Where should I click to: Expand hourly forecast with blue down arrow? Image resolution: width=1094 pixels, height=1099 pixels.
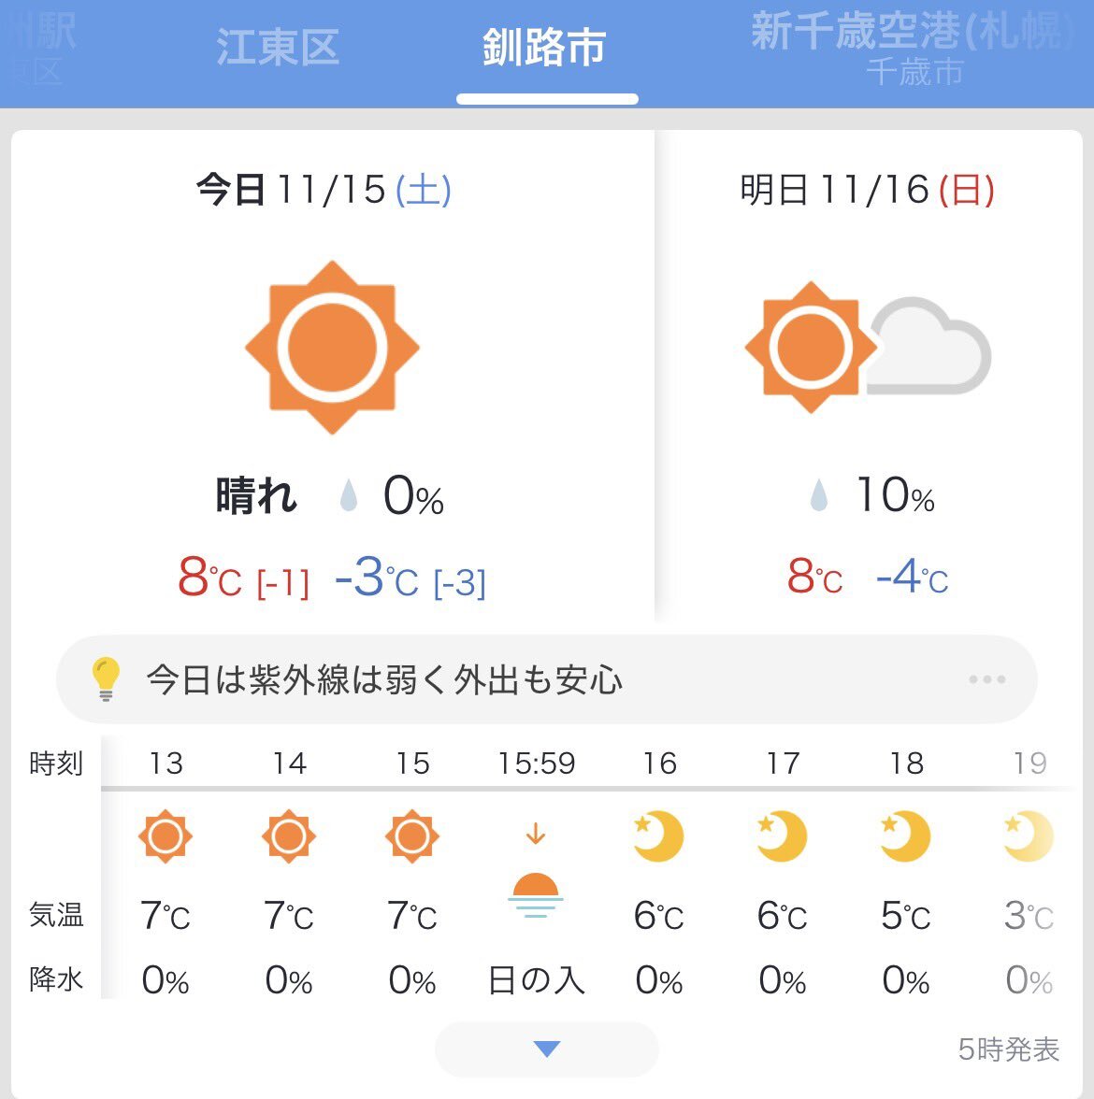[x=546, y=1049]
